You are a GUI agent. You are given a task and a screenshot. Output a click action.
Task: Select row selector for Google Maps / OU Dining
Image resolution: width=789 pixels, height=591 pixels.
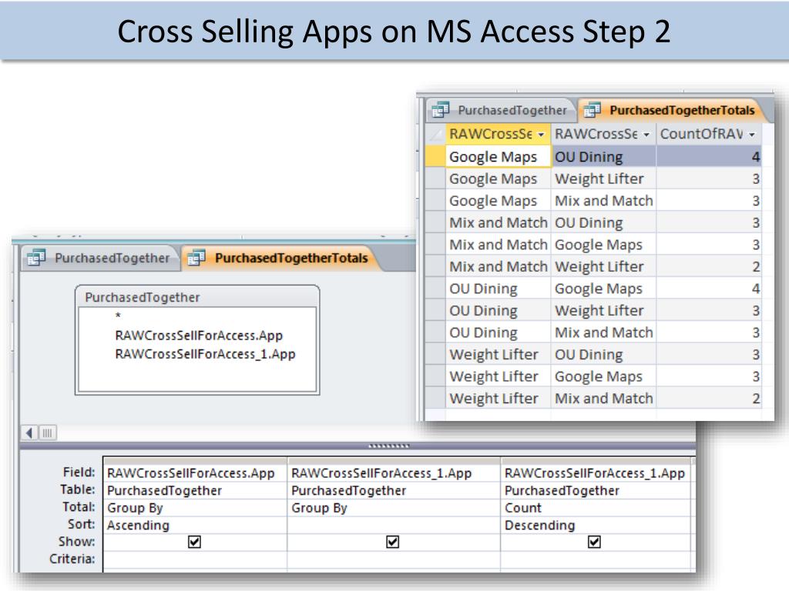point(435,156)
